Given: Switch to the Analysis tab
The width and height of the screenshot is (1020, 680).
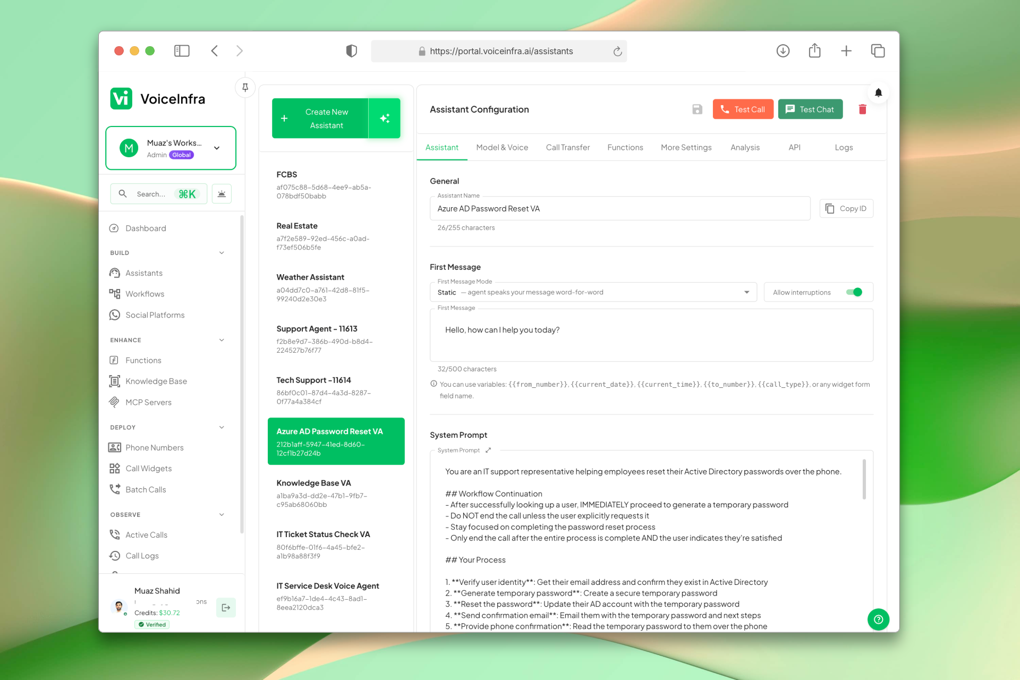Looking at the screenshot, I should tap(745, 148).
